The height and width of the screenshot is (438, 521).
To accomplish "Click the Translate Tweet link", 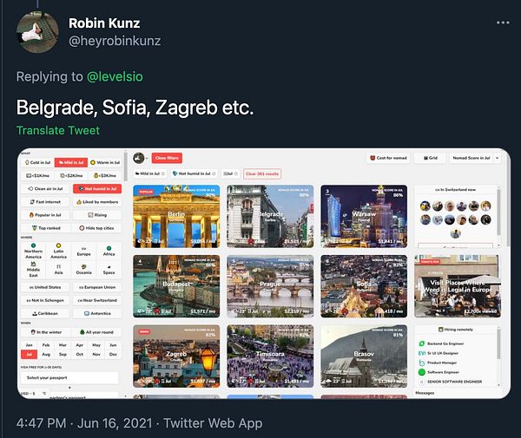I will 58,130.
